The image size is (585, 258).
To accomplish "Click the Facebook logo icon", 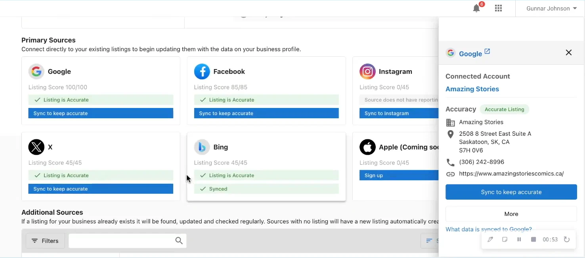I will 202,71.
